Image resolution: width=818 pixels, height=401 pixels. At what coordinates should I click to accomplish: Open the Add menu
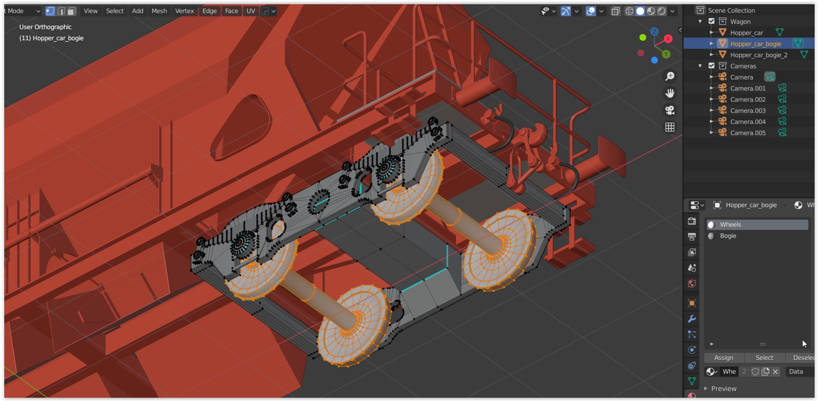click(137, 11)
